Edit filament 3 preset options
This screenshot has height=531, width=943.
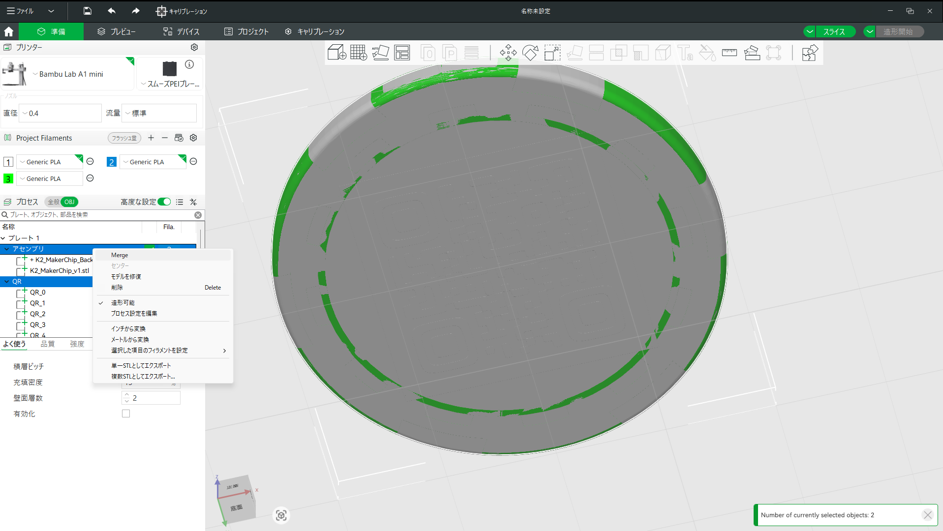coord(90,178)
